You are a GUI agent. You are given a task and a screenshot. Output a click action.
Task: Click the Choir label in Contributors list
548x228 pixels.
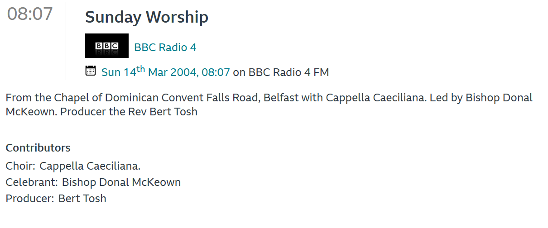tap(20, 166)
